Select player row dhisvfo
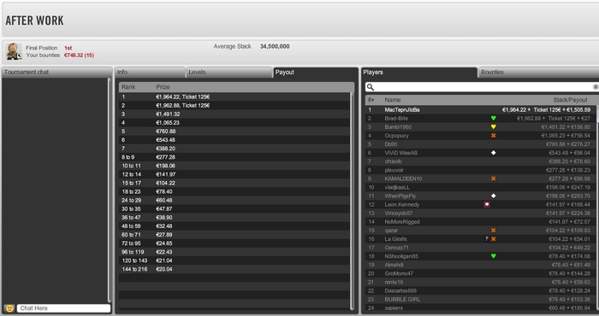 [480, 161]
